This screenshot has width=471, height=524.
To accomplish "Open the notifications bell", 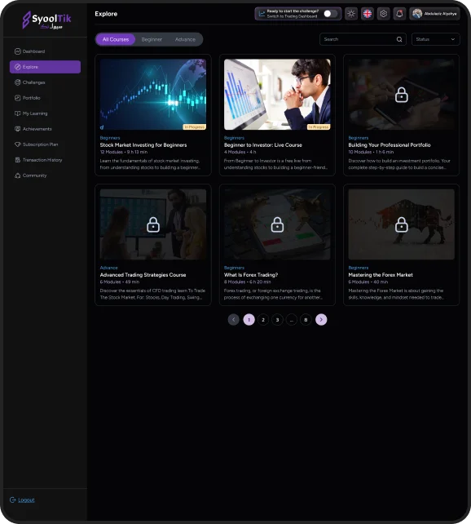I will pos(399,14).
